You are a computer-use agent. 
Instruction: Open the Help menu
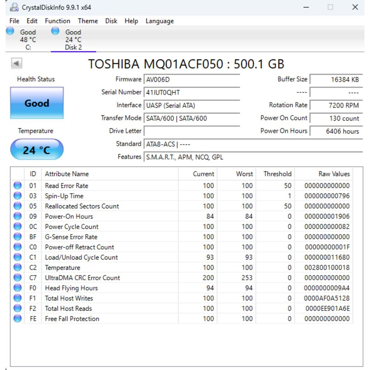pyautogui.click(x=131, y=21)
